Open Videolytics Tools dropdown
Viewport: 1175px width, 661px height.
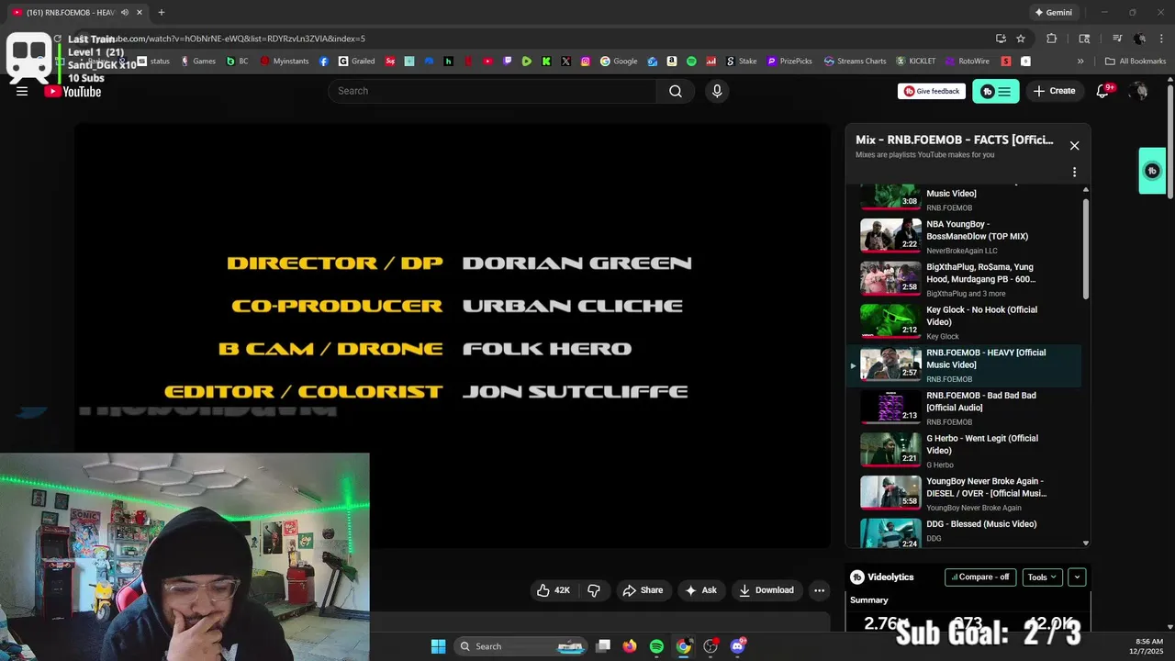1042,577
